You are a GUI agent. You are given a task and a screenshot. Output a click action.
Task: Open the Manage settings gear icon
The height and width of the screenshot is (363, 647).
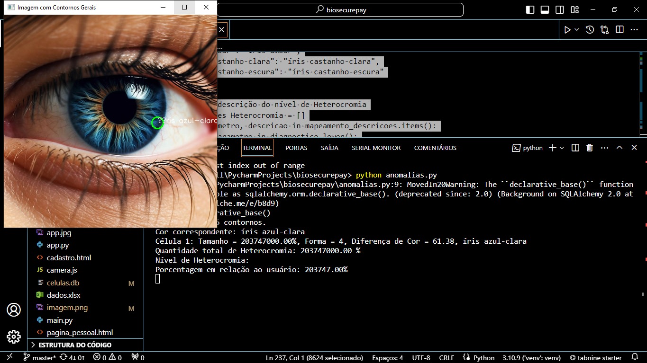[14, 336]
